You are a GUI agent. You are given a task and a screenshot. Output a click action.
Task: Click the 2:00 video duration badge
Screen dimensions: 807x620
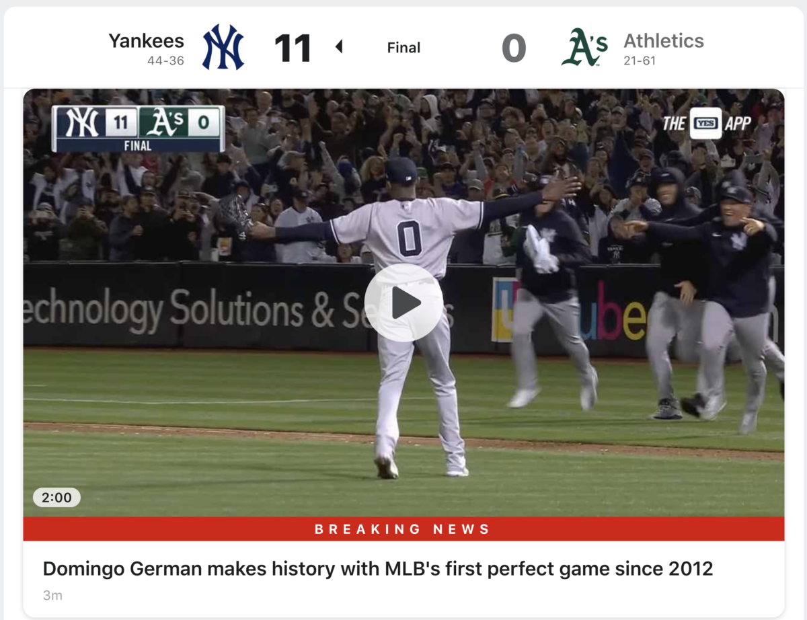56,498
